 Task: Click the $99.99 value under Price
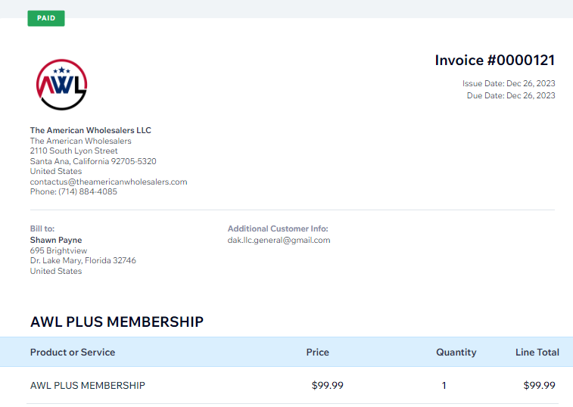pyautogui.click(x=328, y=386)
